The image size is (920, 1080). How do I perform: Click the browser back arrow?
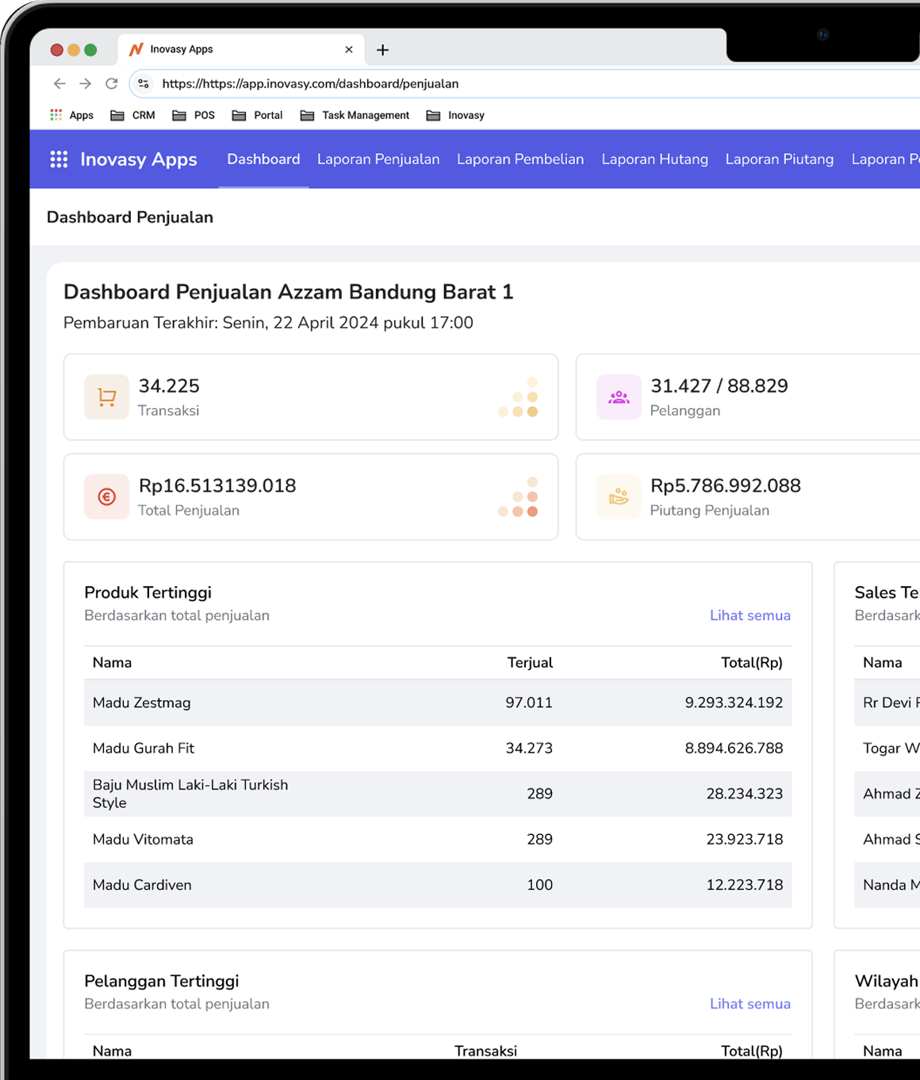click(59, 83)
